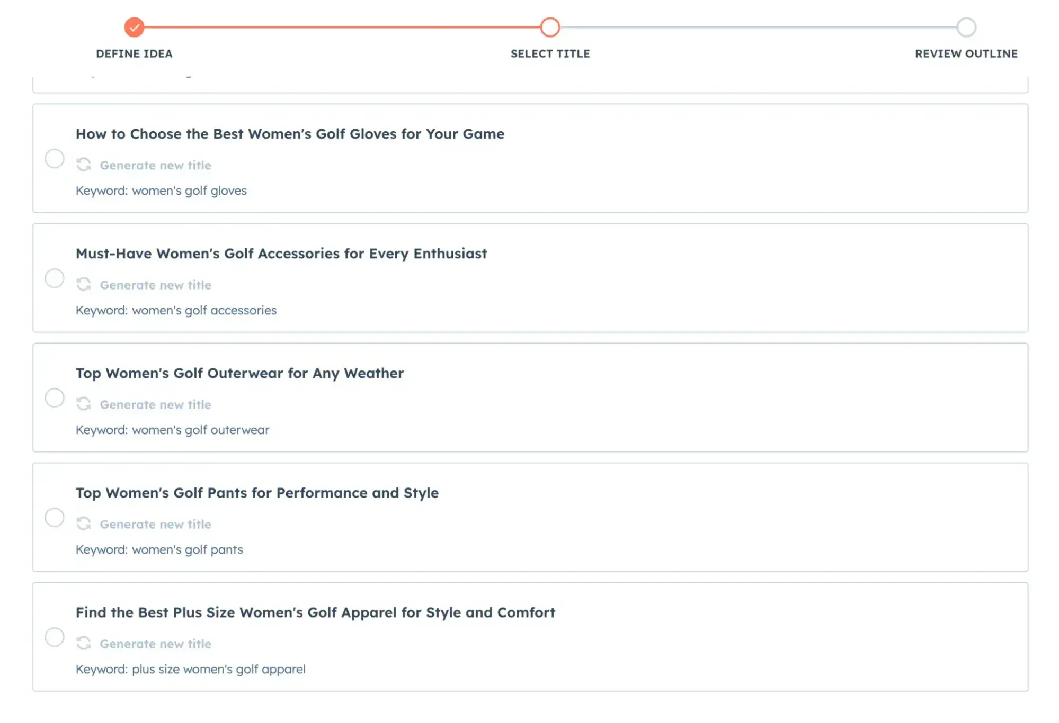
Task: Jump to the Review Outline step circle
Action: pos(966,27)
